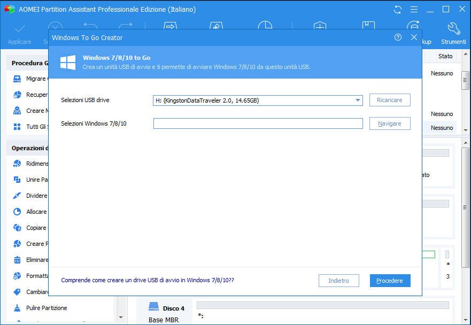The width and height of the screenshot is (471, 325).
Task: Click the partition list scrollbar down arrow
Action: pyautogui.click(x=465, y=130)
